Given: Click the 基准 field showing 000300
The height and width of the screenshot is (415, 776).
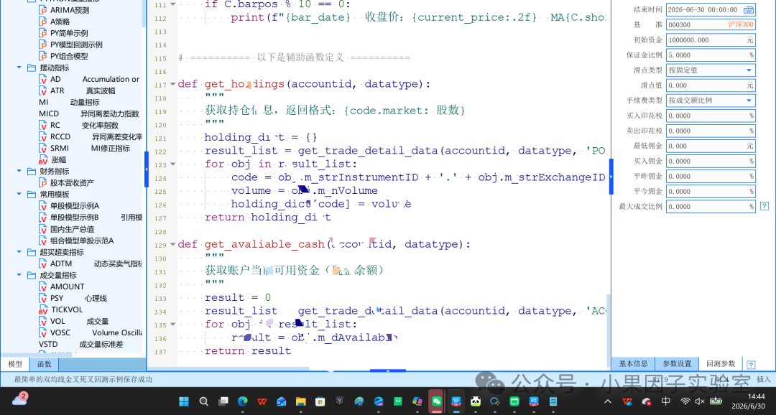Looking at the screenshot, I should pos(711,24).
